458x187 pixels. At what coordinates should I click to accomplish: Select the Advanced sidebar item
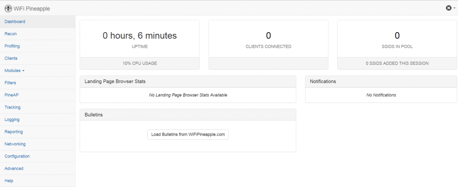coord(38,168)
